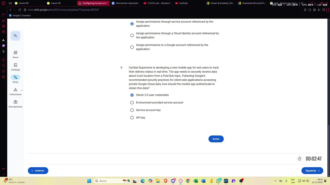Switch to the second Arbue-PD tab
The height and width of the screenshot is (185, 330).
tap(61, 3)
